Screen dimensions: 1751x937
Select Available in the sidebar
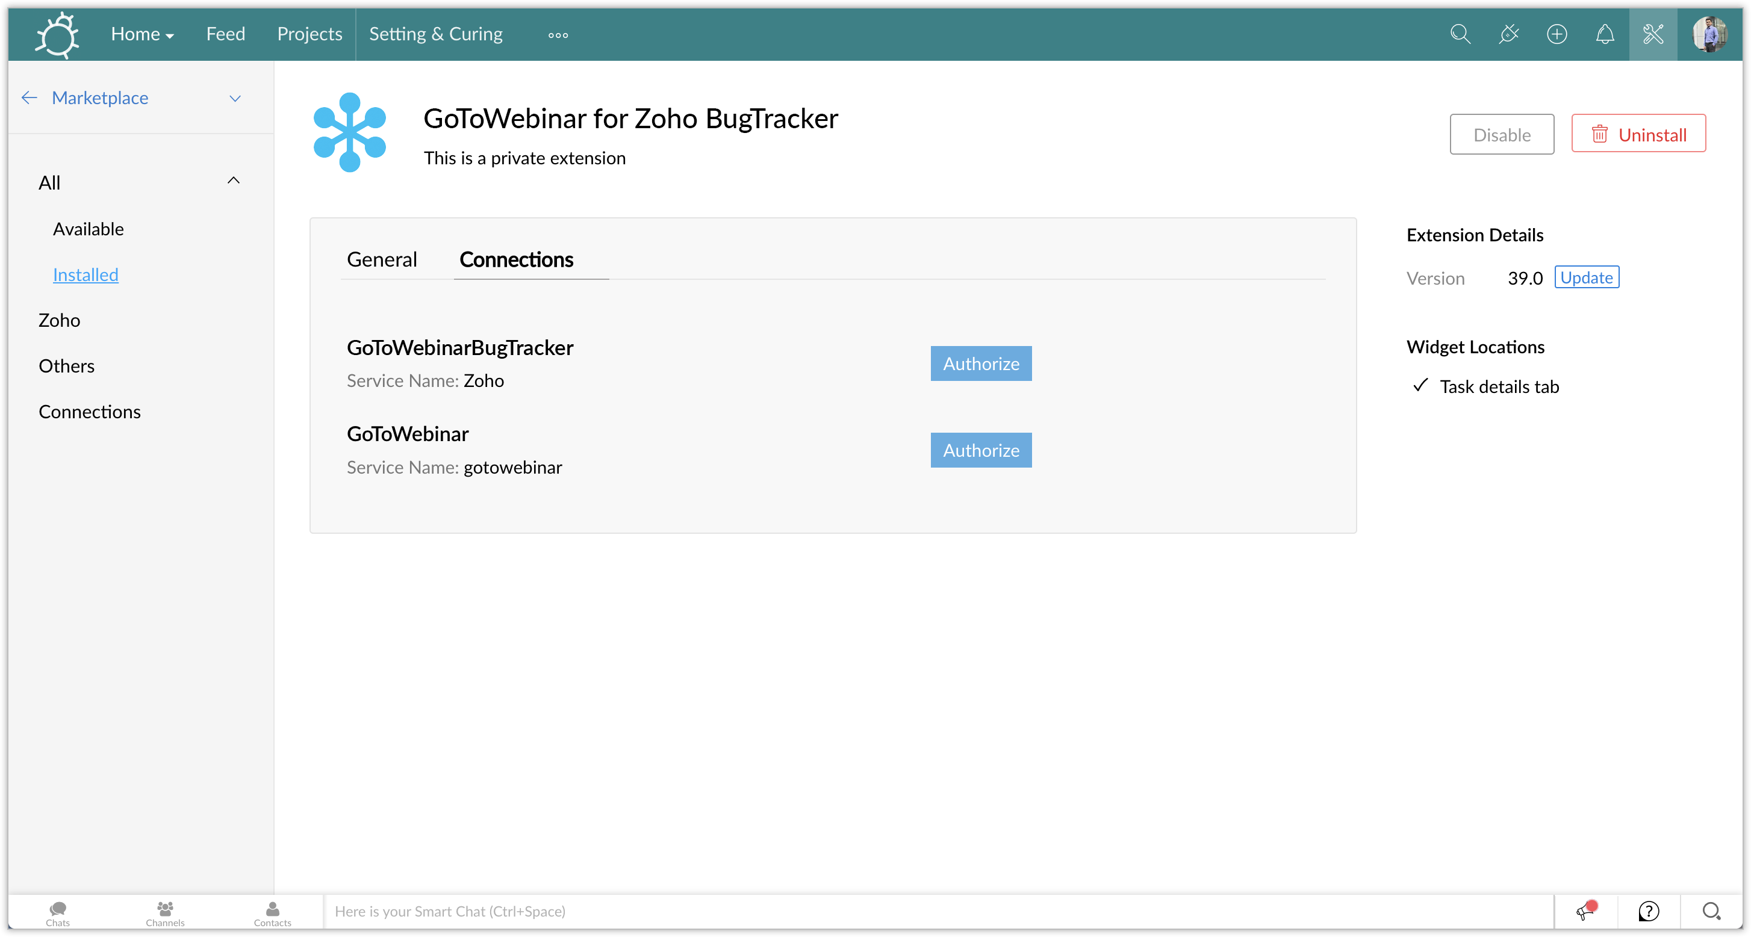click(x=89, y=229)
